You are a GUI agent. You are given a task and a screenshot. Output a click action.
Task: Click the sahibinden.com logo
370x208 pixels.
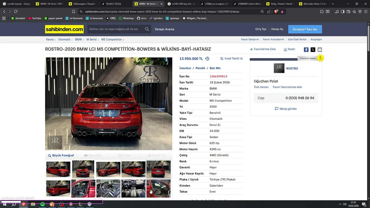coord(64,29)
